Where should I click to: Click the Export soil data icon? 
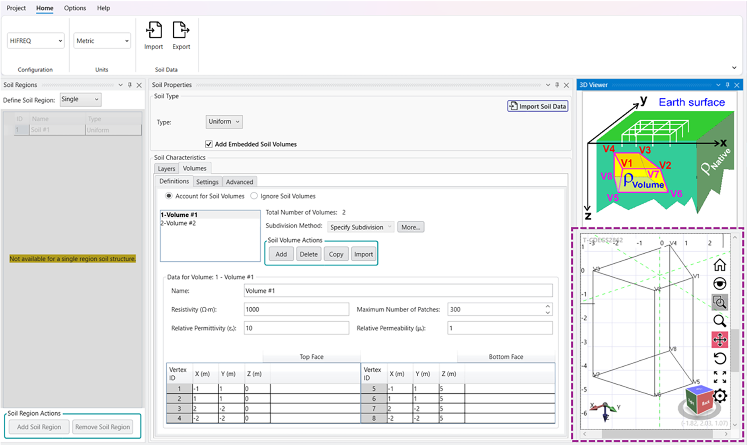tap(181, 30)
